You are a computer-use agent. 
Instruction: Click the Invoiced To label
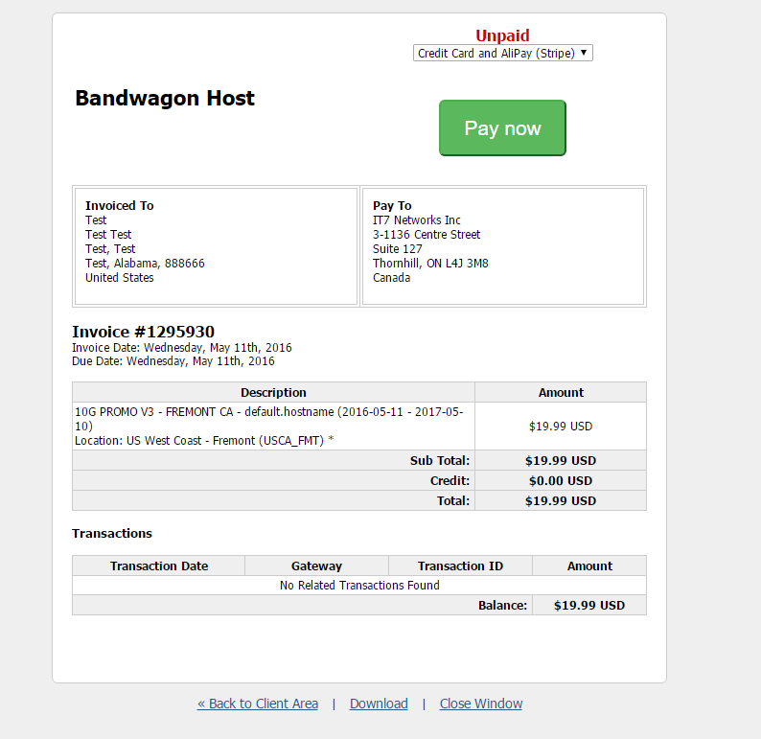(x=119, y=205)
